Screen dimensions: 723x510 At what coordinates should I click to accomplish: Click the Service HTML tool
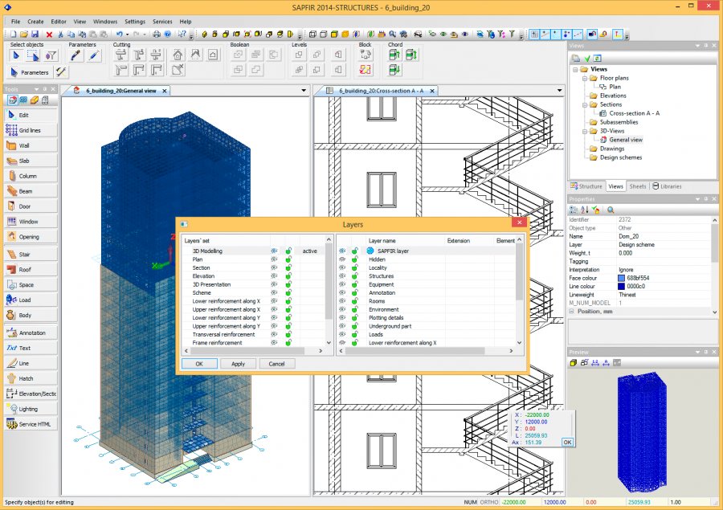31,424
